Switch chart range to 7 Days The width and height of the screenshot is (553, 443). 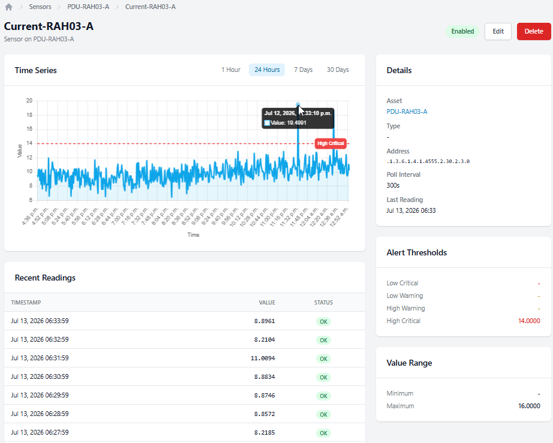(x=303, y=70)
